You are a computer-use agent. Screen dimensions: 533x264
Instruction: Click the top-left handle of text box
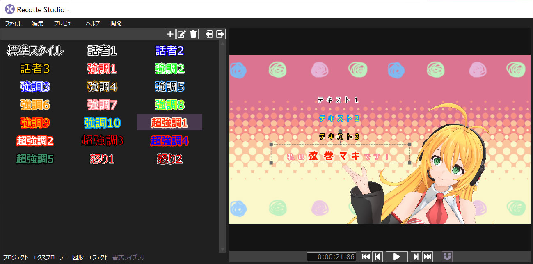[271, 145]
